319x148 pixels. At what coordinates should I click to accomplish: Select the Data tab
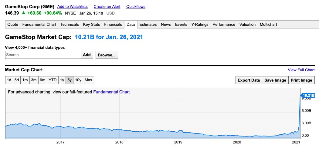click(x=131, y=24)
